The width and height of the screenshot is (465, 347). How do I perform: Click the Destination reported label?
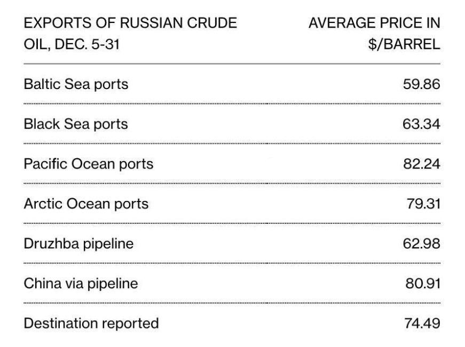[91, 324]
